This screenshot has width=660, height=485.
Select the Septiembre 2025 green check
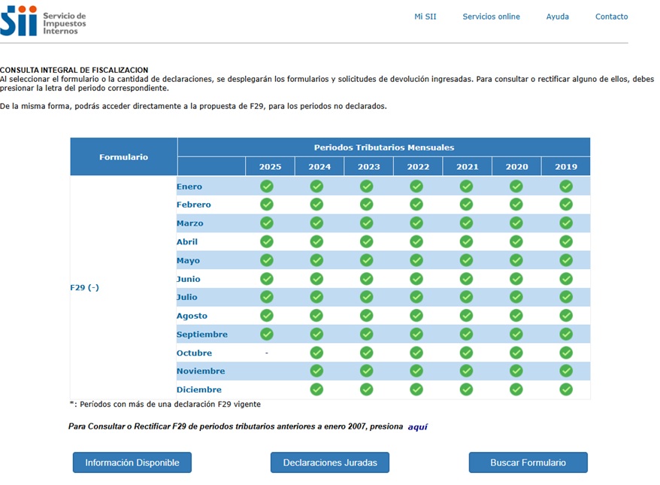[267, 334]
